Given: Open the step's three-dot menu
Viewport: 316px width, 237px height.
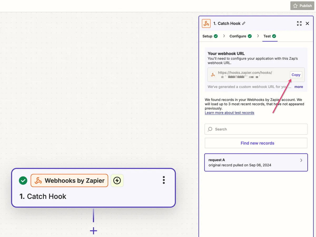Looking at the screenshot, I should pos(164,180).
